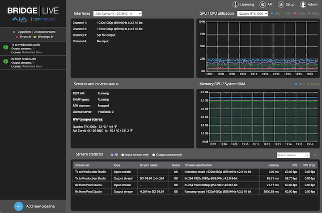This screenshot has height=213, width=322.
Task: Toggle the blue GPU legend swatch in utilization chart
Action: [272, 14]
